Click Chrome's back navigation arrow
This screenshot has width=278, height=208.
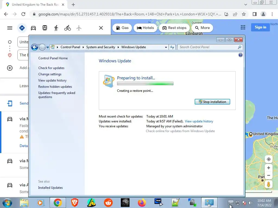click(x=6, y=14)
